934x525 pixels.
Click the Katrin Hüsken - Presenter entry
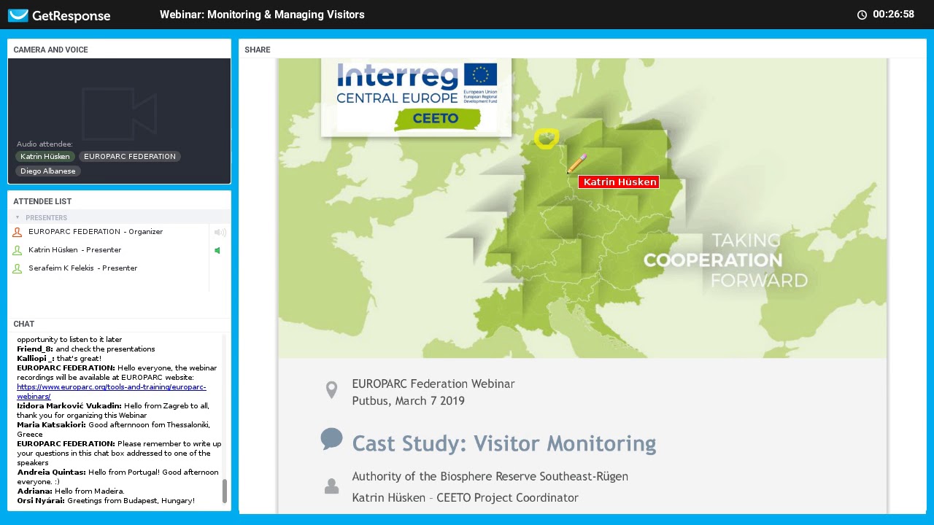(75, 250)
